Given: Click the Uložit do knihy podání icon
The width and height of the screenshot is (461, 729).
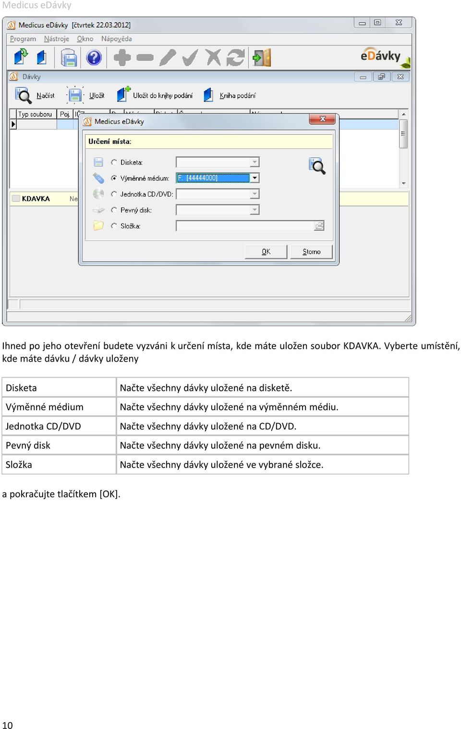Looking at the screenshot, I should click(x=124, y=94).
